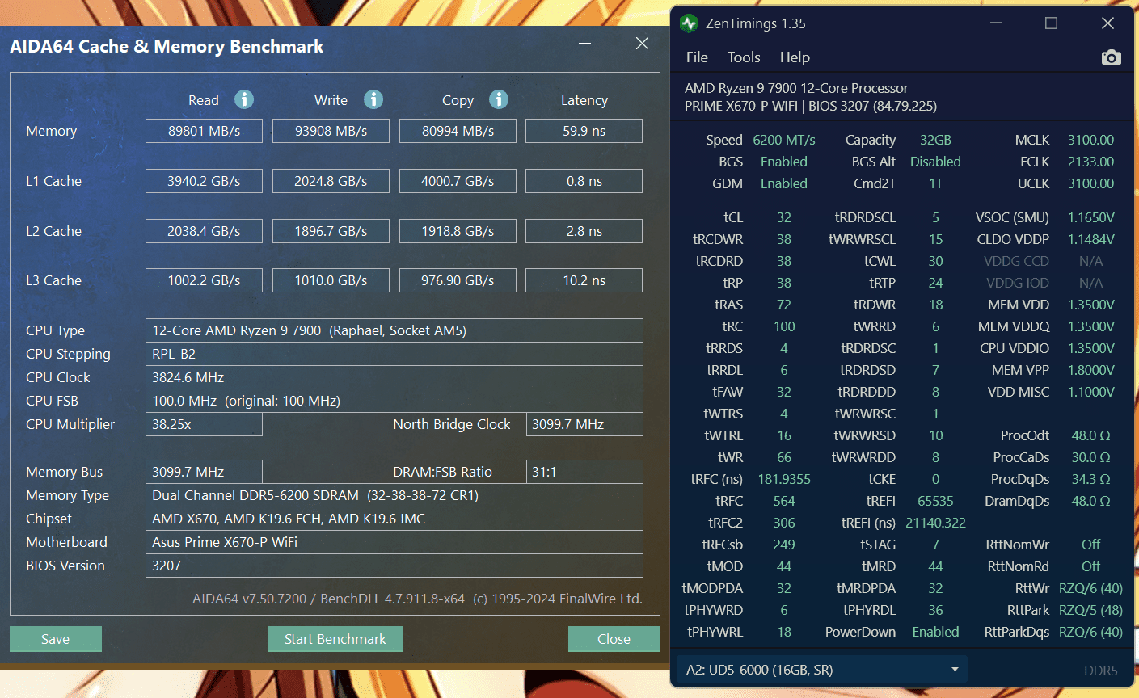Click Start Benchmark in AIDA64

coord(335,639)
